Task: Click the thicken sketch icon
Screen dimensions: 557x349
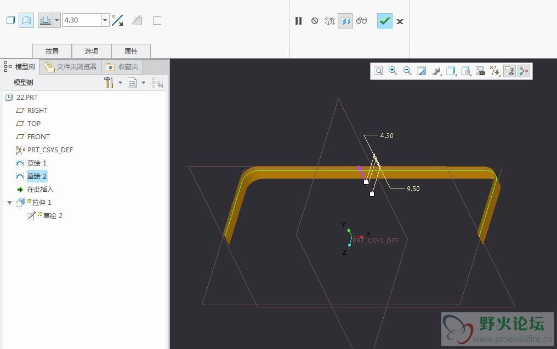Action: point(157,21)
